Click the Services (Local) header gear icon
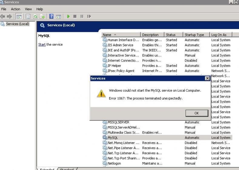 click(x=42, y=25)
